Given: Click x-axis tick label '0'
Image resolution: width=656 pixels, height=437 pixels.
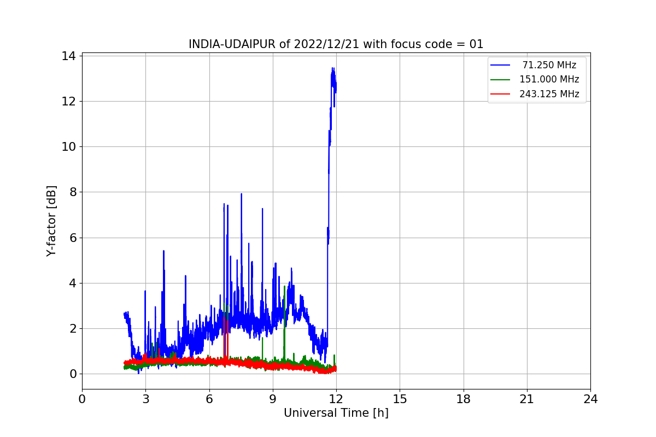Looking at the screenshot, I should (82, 399).
